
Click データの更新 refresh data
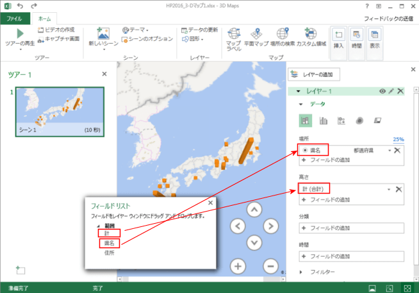pos(200,30)
